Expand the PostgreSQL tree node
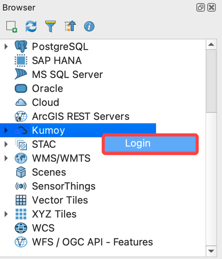The width and height of the screenshot is (222, 259). [6, 47]
